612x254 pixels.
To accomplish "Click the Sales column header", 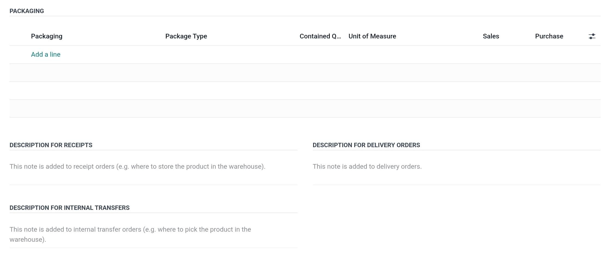I will 491,36.
